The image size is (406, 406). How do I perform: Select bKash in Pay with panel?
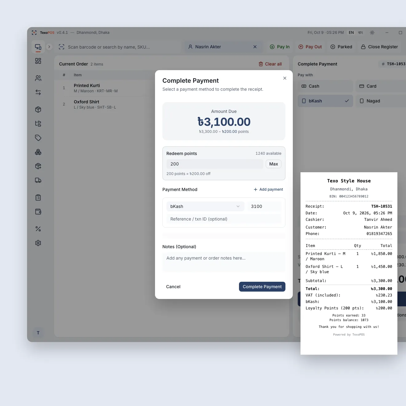[325, 101]
